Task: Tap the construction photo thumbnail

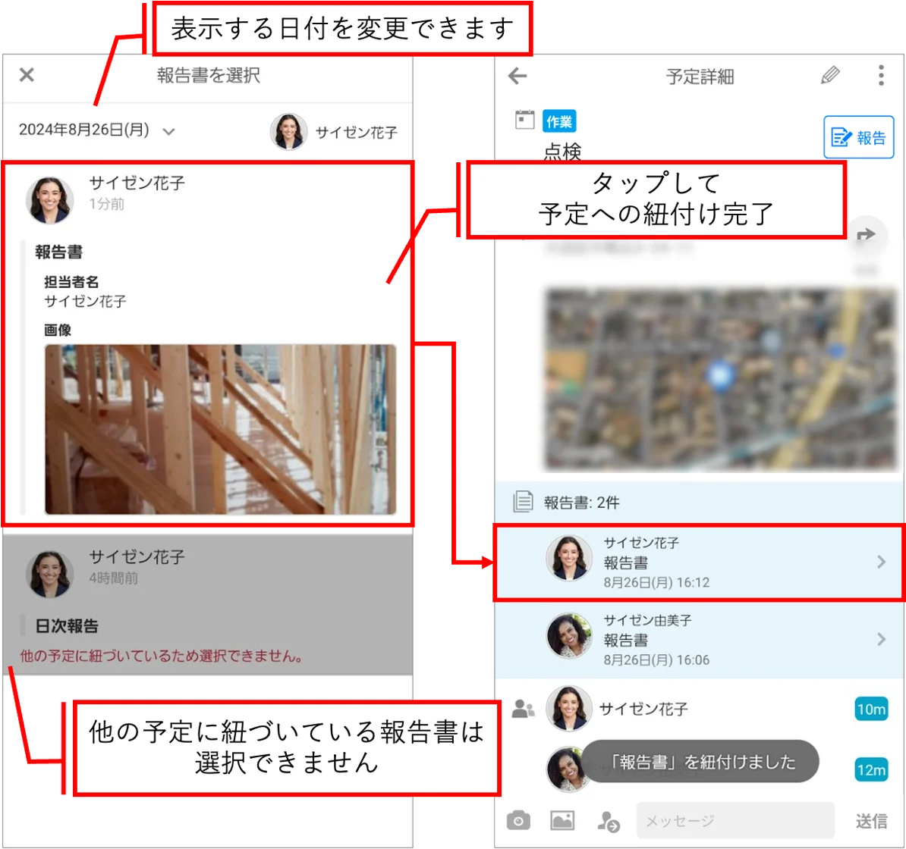Action: pos(220,429)
